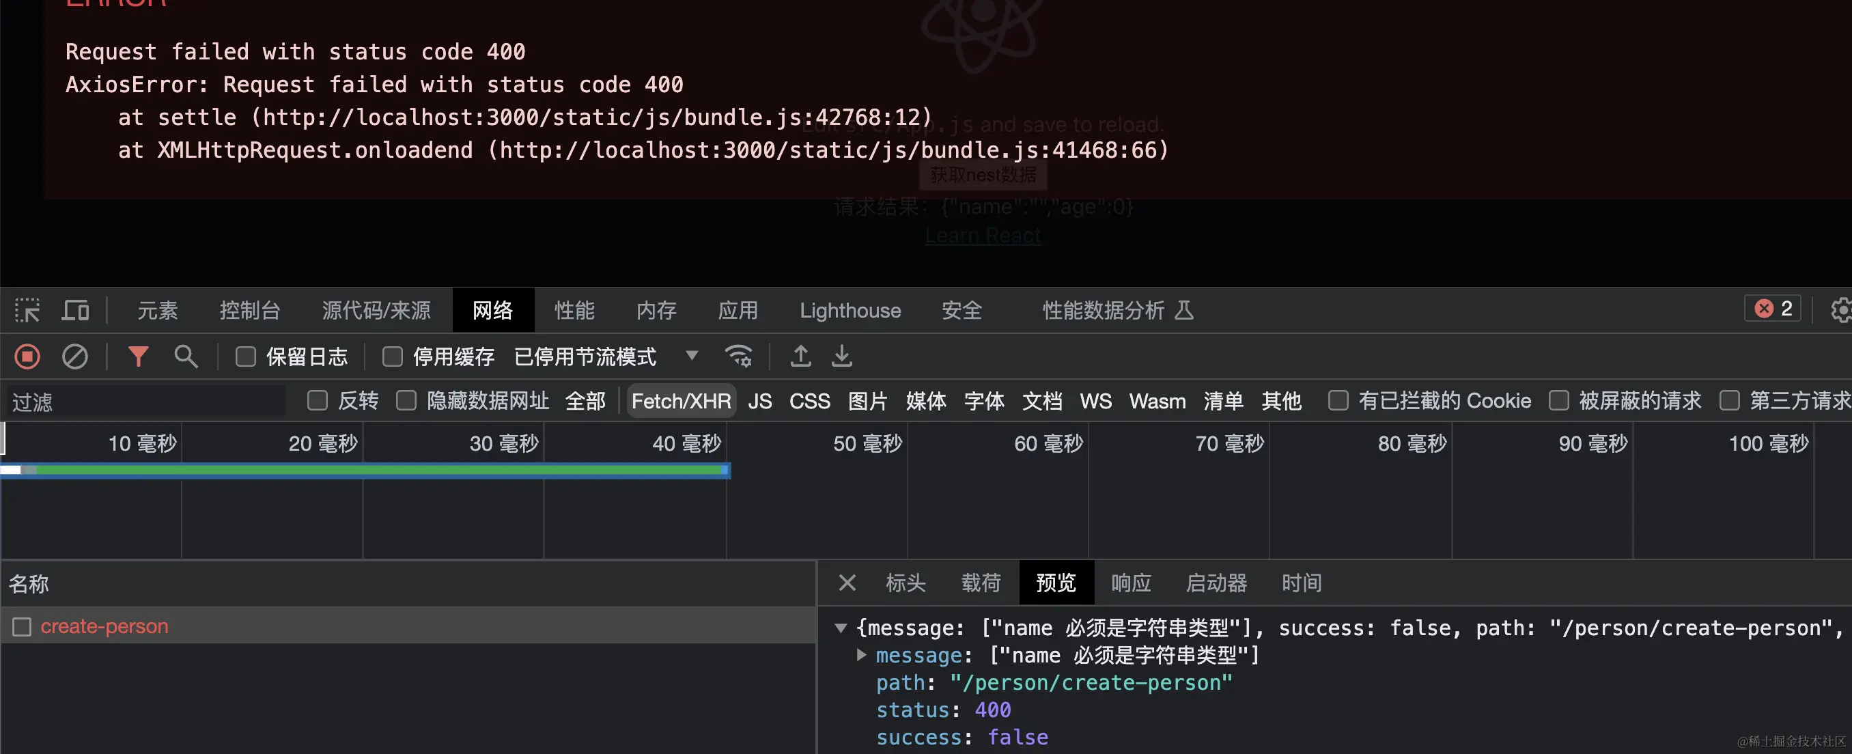Filter requests by 其他
The image size is (1852, 754).
1281,401
